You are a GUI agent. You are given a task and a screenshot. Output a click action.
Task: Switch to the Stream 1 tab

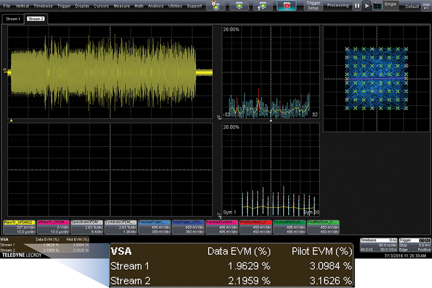pos(12,19)
